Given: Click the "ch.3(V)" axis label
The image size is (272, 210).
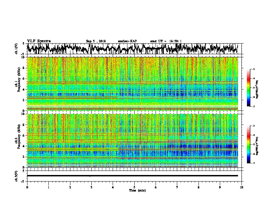Looking at the screenshot, I should pyautogui.click(x=16, y=176).
